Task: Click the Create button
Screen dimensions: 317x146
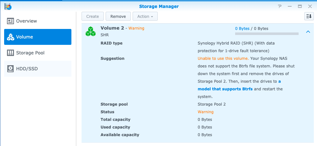Action: pyautogui.click(x=93, y=16)
